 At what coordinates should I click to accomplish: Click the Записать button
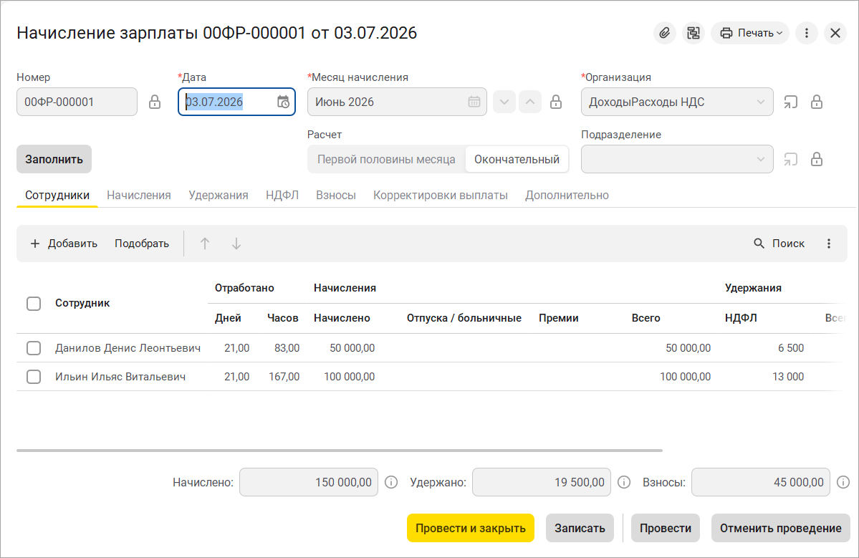580,528
